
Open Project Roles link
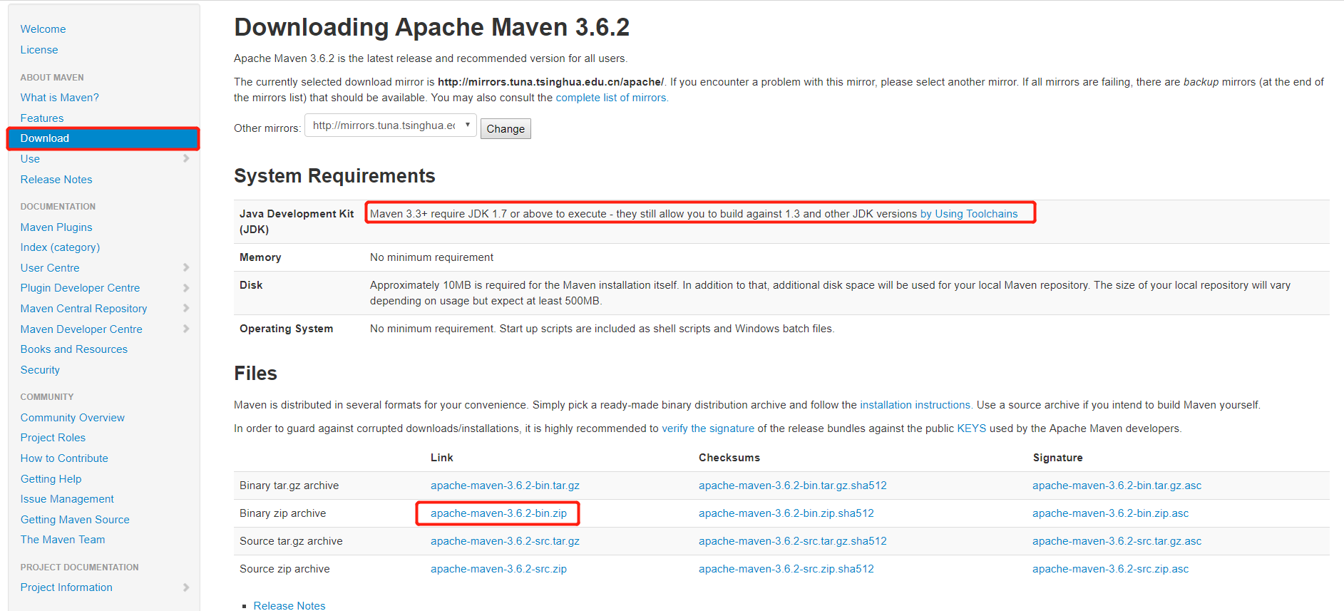[x=53, y=438]
